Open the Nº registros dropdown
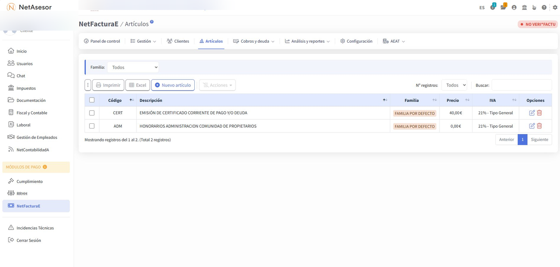Image resolution: width=560 pixels, height=267 pixels. click(454, 85)
